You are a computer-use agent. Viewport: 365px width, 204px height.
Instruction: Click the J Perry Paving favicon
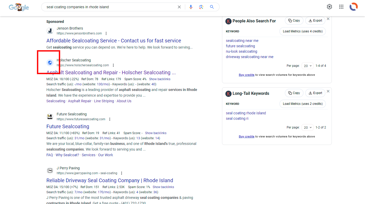click(x=50, y=171)
